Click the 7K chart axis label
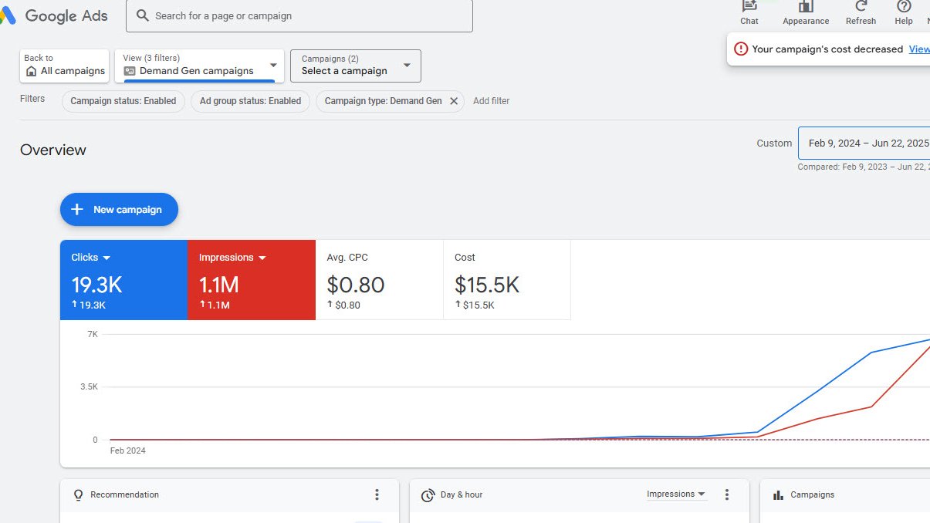 click(93, 334)
